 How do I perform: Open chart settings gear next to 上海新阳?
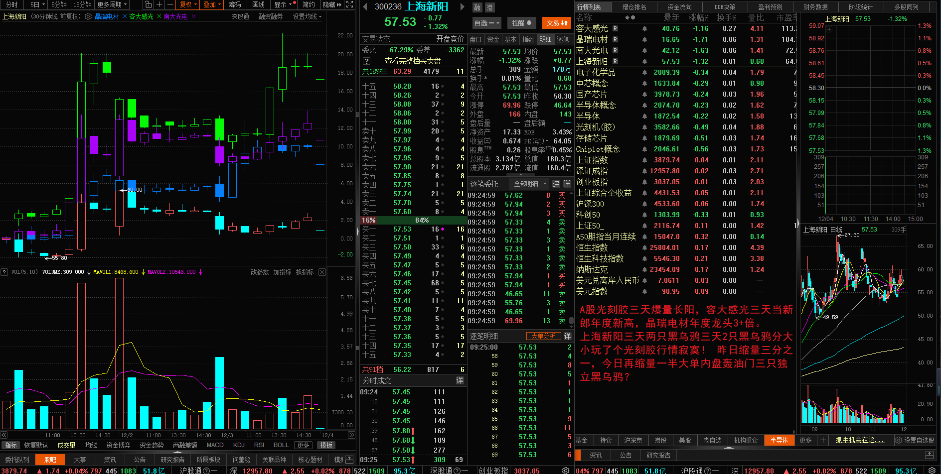(88, 16)
